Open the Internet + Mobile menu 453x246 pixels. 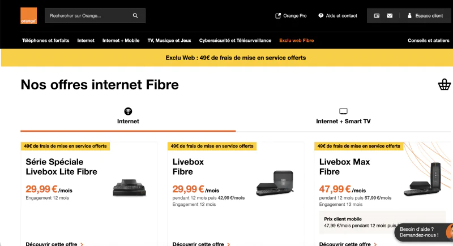pos(121,41)
